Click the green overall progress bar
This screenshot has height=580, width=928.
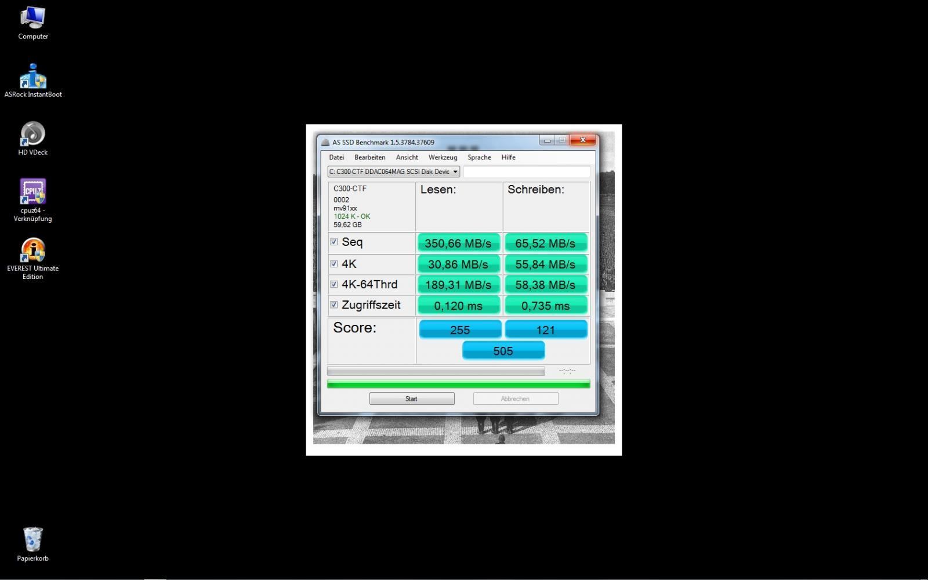click(x=459, y=383)
